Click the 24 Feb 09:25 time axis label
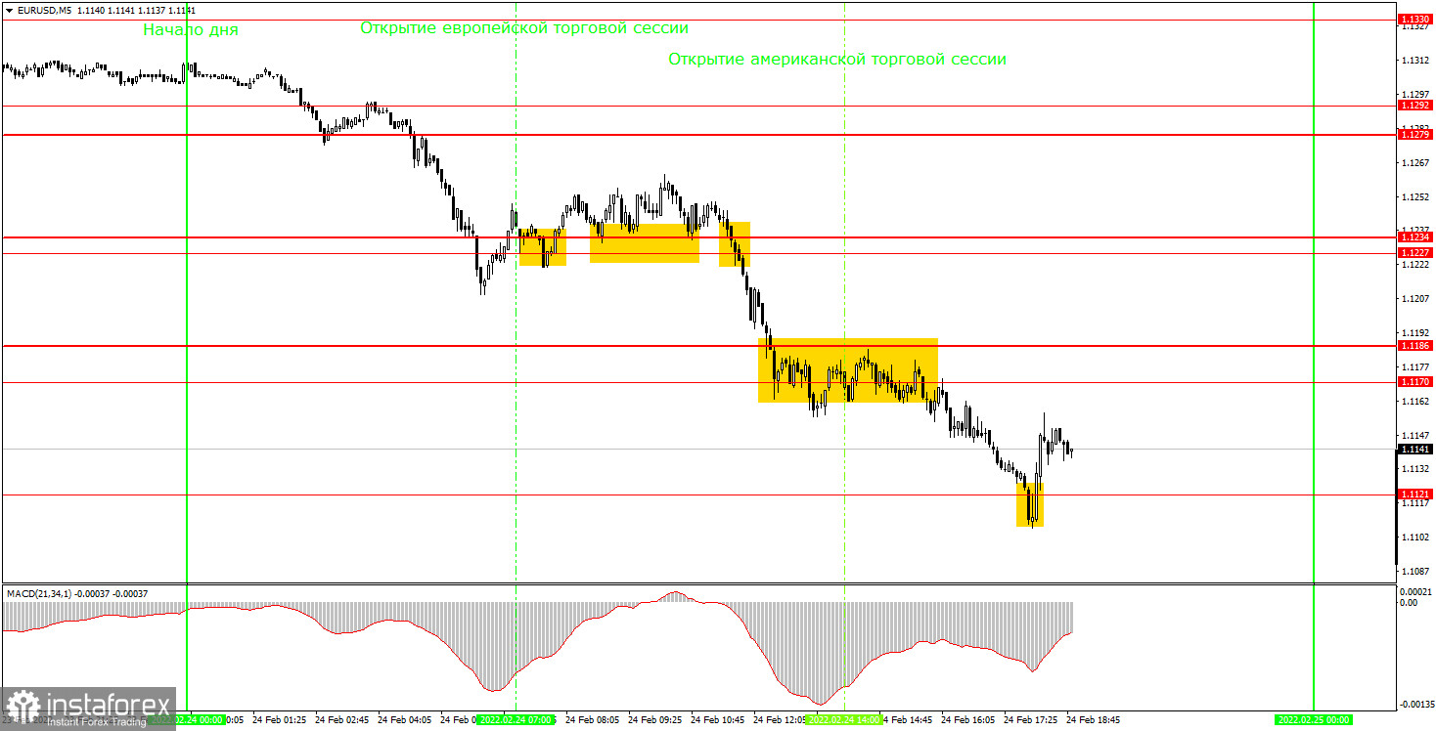1436x731 pixels. pyautogui.click(x=654, y=719)
